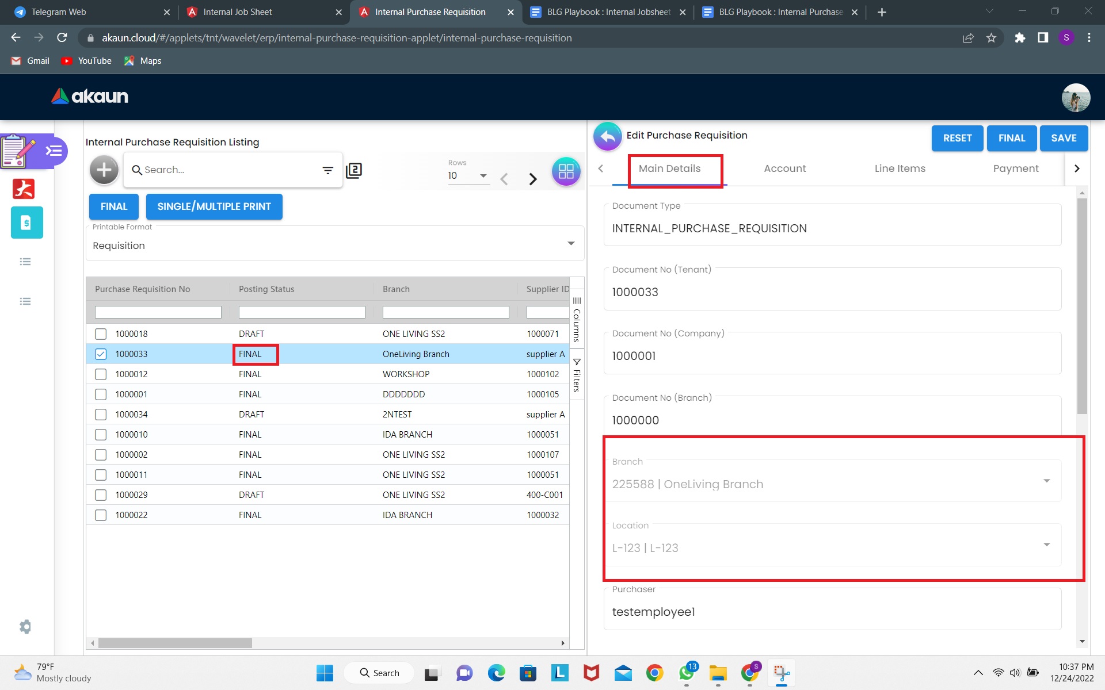Open the clipboard notepad sidebar icon

click(18, 151)
